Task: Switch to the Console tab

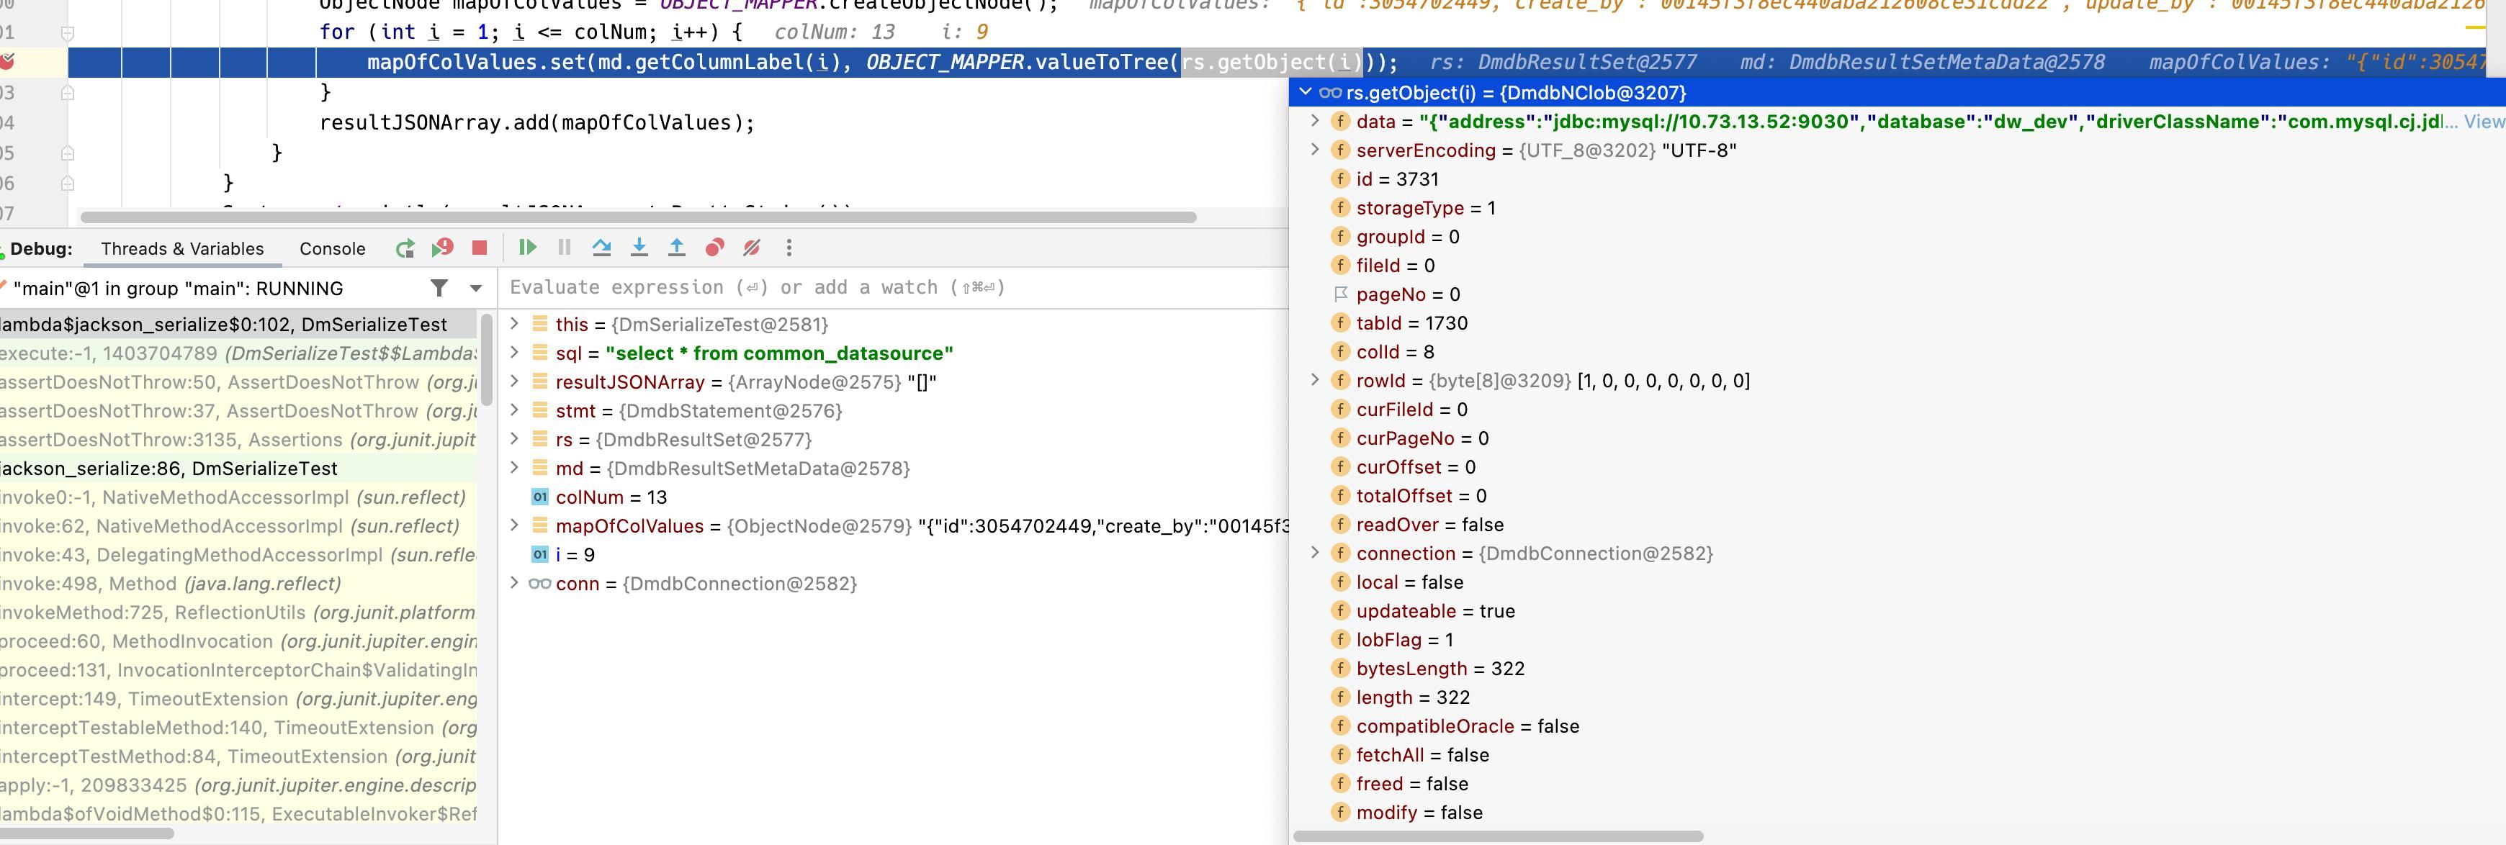Action: point(332,249)
